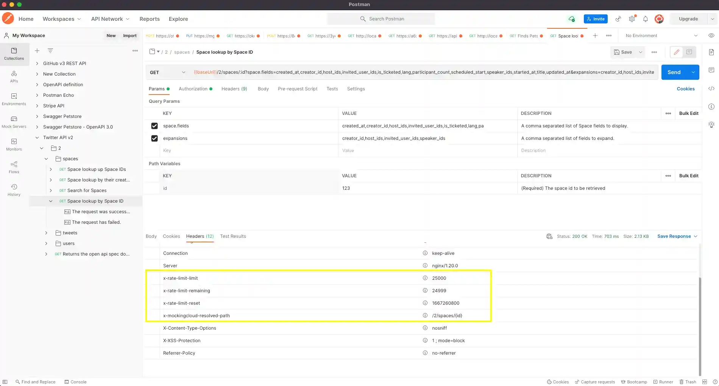Click the notifications bell icon
Screen dimensions: 719x386
tap(646, 19)
